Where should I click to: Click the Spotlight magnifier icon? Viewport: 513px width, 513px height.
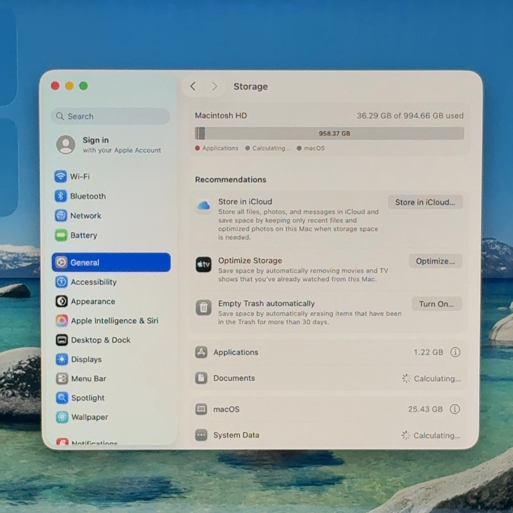coord(62,398)
